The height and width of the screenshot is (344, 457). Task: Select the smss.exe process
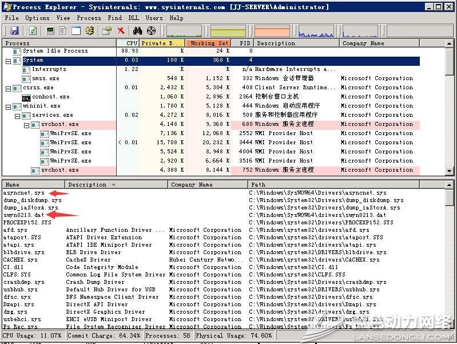[45, 78]
